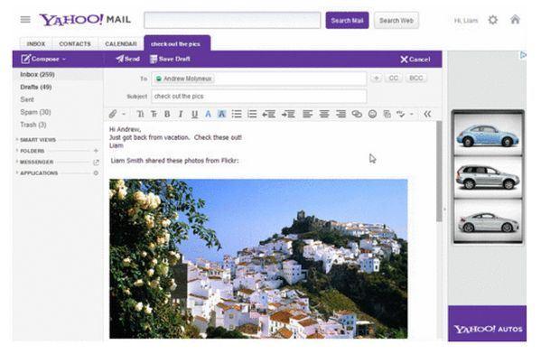Select the 'check out the pics' tab

pyautogui.click(x=177, y=44)
